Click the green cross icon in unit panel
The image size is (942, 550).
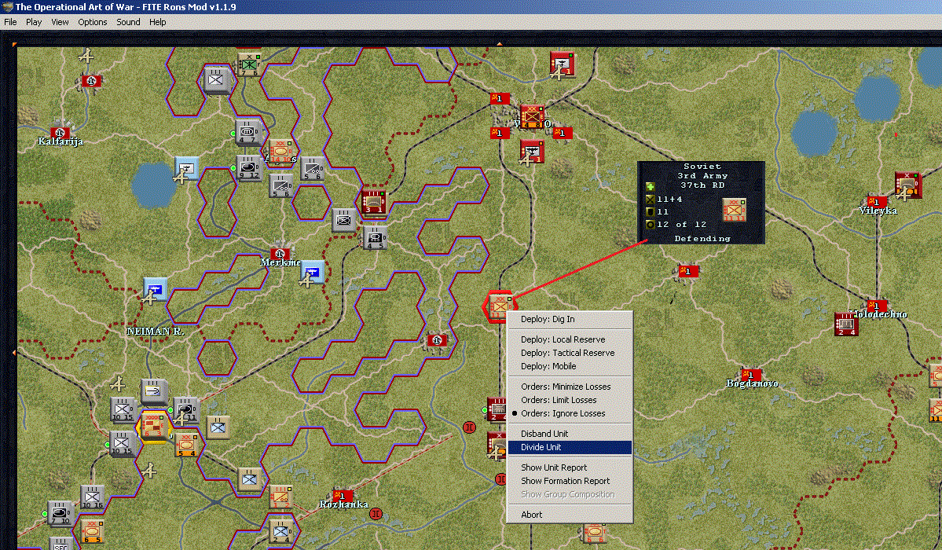tap(650, 187)
